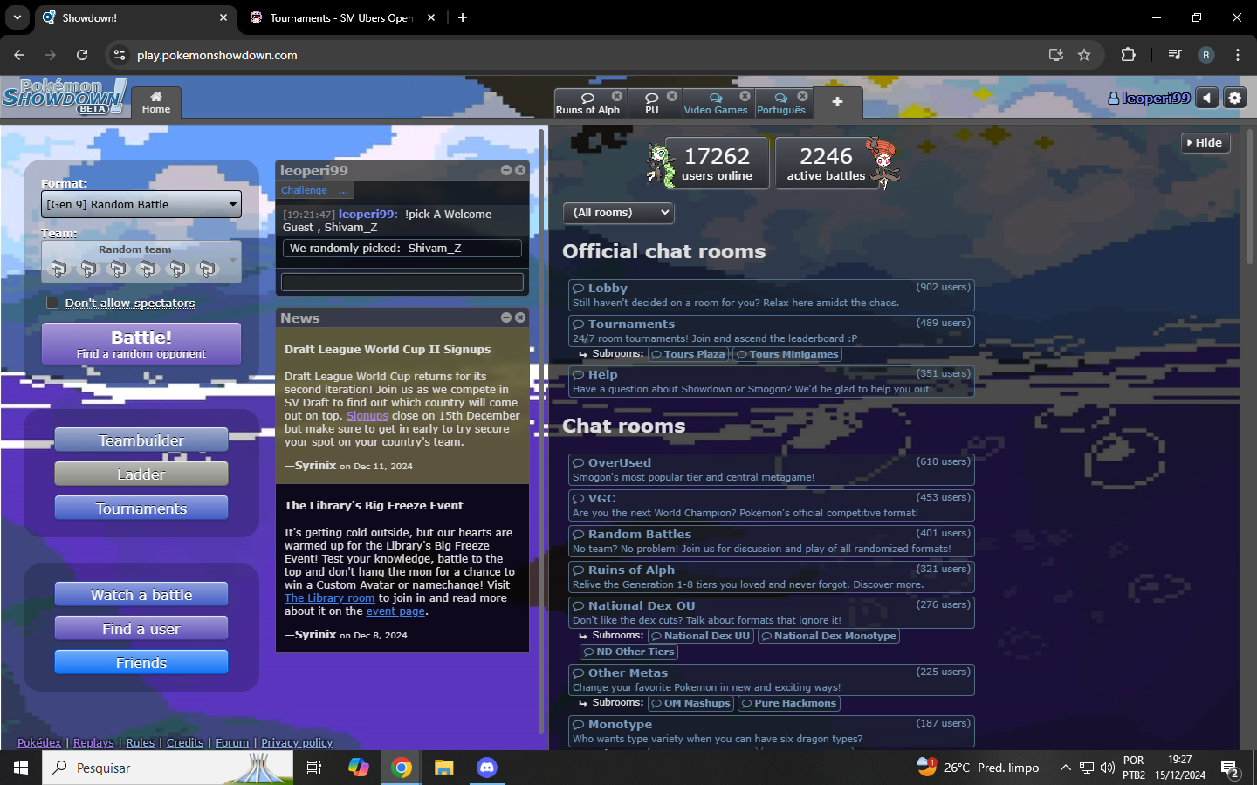Minimize the News panel
This screenshot has width=1257, height=785.
pos(506,317)
